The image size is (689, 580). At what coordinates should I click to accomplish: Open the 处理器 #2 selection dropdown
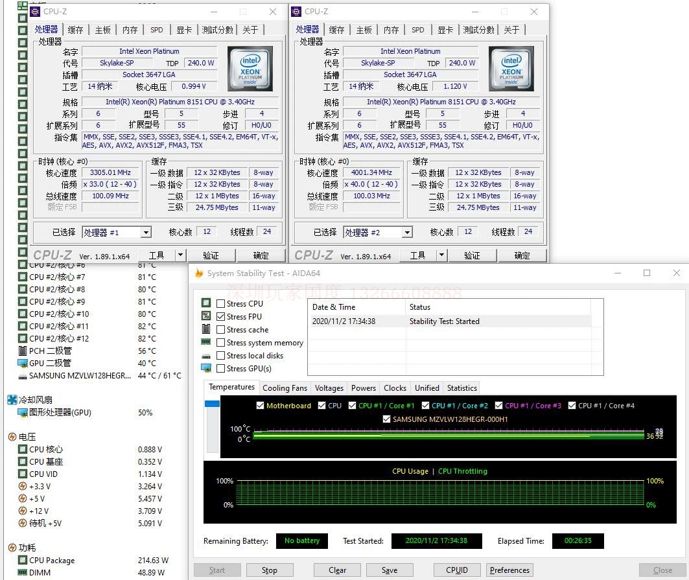(x=407, y=233)
